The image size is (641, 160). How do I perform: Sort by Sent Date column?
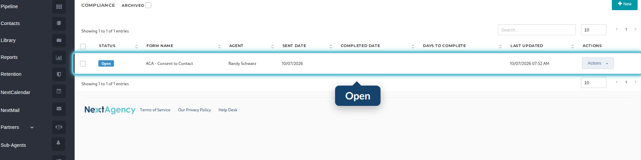tap(331, 46)
